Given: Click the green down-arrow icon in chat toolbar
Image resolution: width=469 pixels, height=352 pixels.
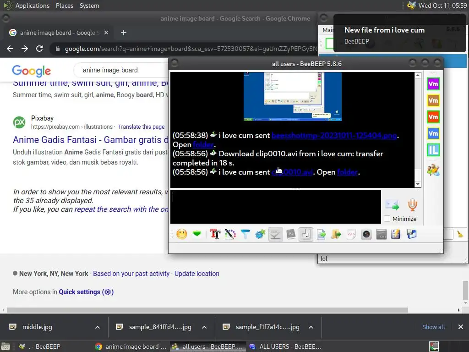Looking at the screenshot, I should [197, 233].
